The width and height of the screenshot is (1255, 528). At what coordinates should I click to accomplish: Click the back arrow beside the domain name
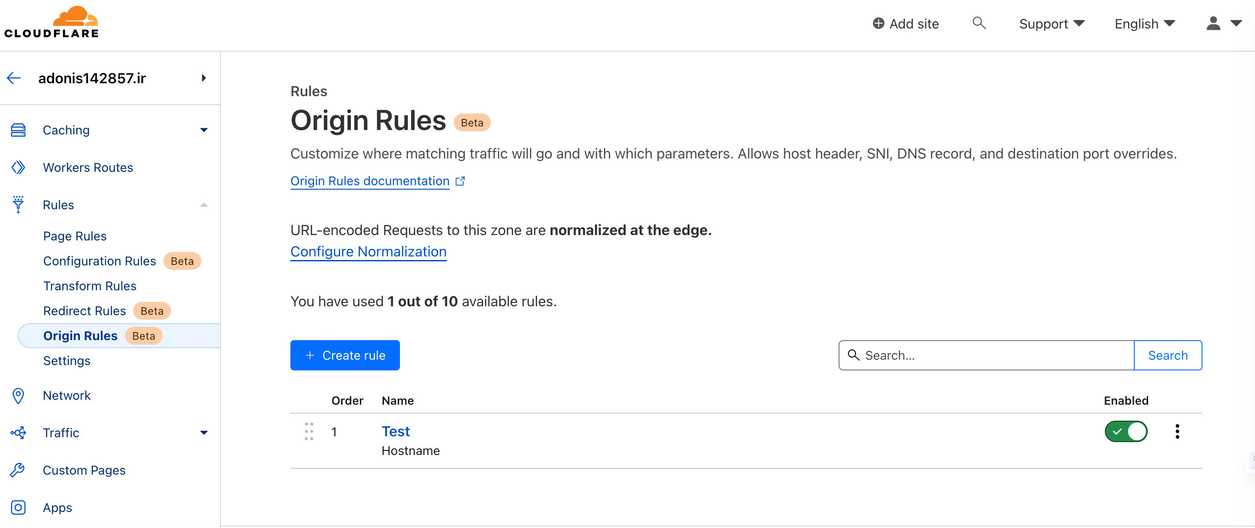[14, 78]
